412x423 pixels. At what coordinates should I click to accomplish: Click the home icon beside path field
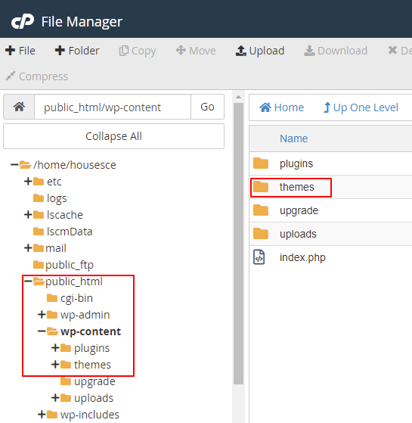click(19, 107)
